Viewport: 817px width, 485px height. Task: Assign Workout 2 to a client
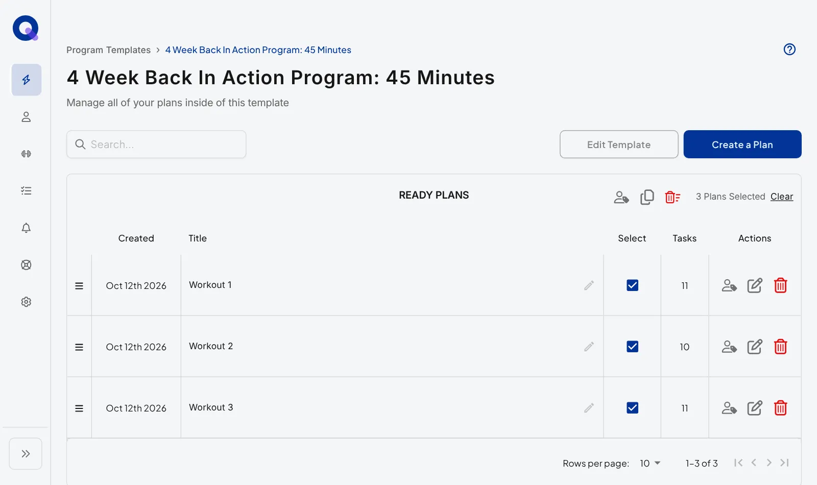pos(729,347)
